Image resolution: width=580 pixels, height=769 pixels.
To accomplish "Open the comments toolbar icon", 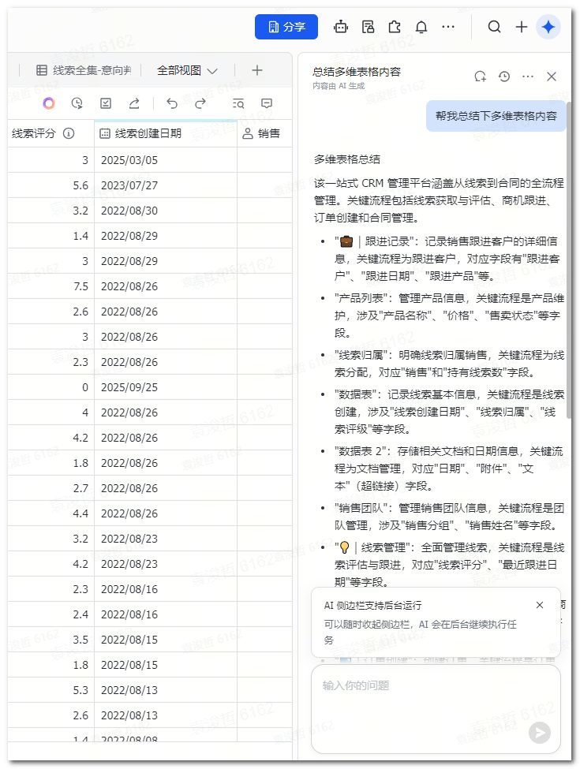I will pos(267,103).
